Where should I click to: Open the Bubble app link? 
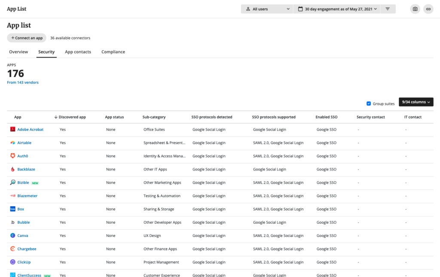point(24,222)
